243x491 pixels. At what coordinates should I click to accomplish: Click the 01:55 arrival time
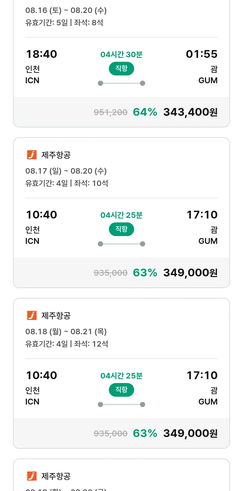[202, 54]
